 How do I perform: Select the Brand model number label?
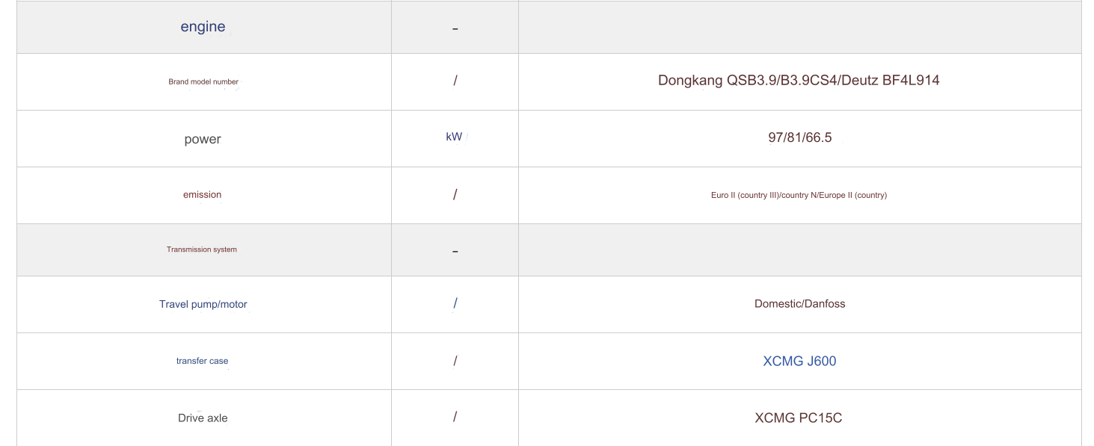pos(203,81)
